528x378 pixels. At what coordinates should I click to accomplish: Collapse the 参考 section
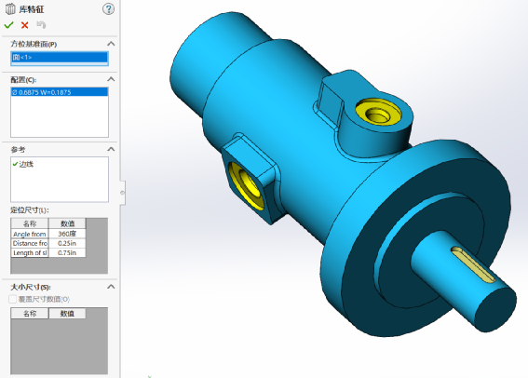tap(111, 149)
